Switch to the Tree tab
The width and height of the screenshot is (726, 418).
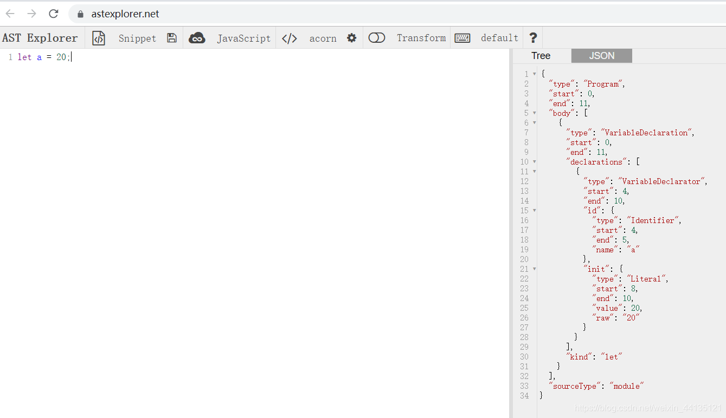[x=541, y=56]
